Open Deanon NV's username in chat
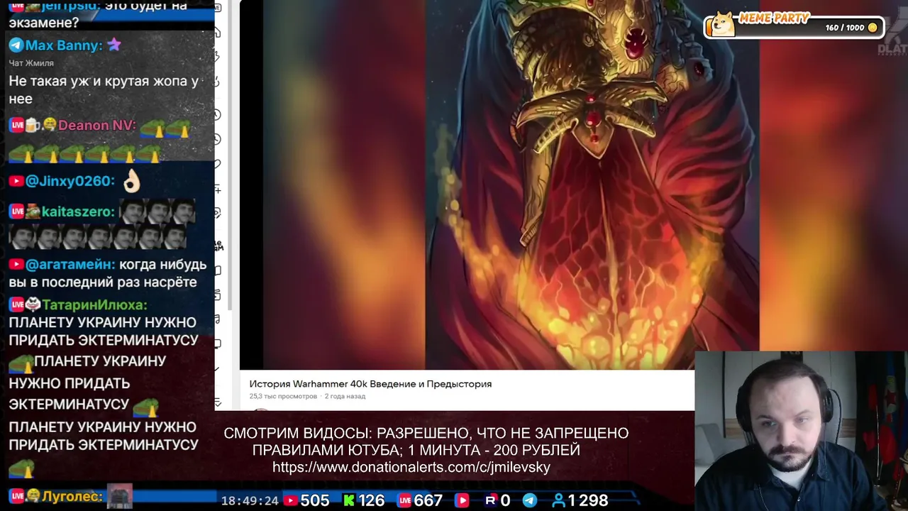The image size is (908, 511). tap(97, 125)
